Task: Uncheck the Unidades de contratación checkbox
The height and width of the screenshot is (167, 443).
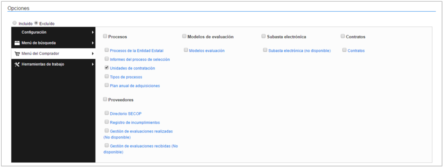Action: 106,68
